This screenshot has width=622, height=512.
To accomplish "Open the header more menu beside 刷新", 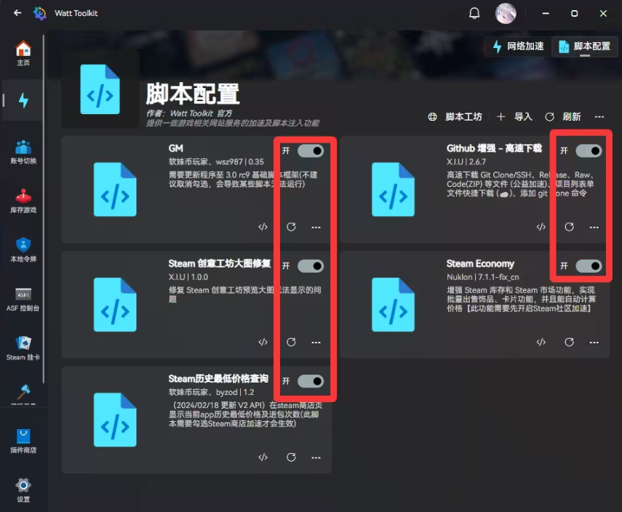I will 599,117.
